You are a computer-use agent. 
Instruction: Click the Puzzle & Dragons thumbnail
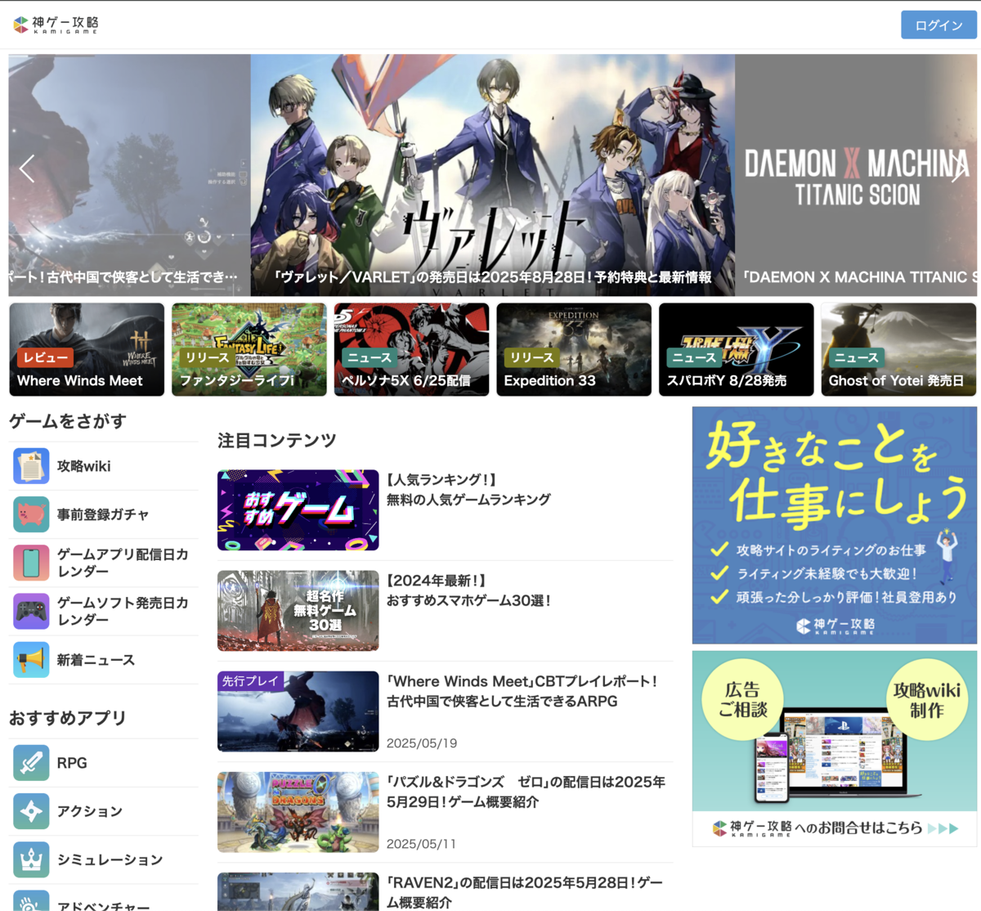coord(298,812)
